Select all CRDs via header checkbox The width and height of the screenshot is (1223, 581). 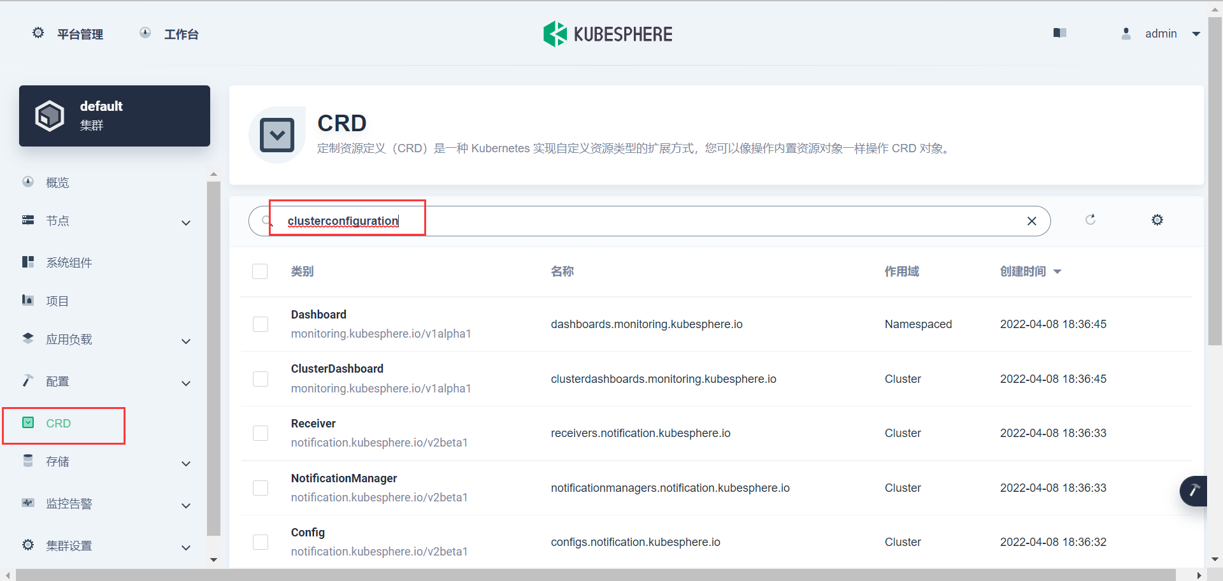261,271
